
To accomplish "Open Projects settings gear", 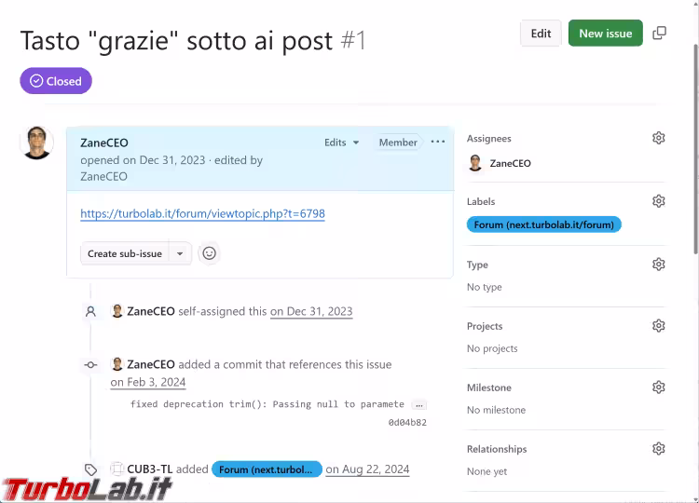I will (658, 326).
